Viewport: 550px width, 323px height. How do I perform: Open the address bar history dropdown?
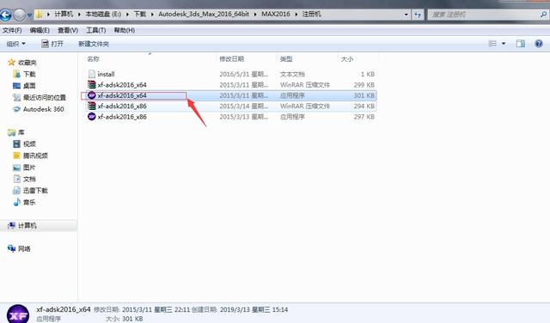point(406,15)
